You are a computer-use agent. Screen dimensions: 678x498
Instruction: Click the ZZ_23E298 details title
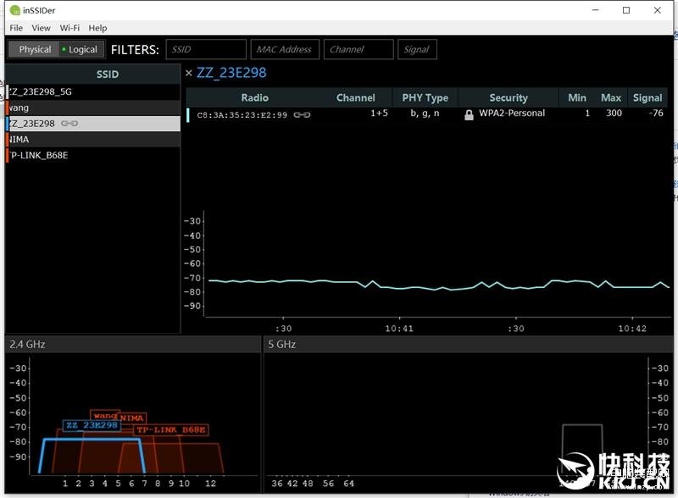coord(231,73)
